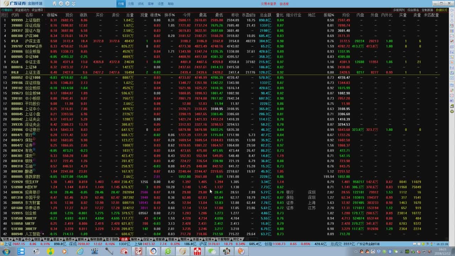The image size is (455, 256).
Task: Switch to the 行情 main tab
Action: [121, 4]
